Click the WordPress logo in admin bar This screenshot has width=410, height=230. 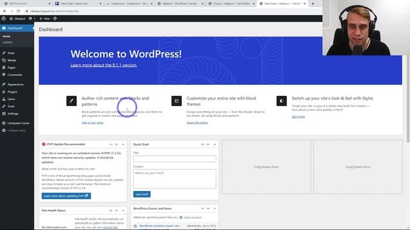(x=4, y=19)
